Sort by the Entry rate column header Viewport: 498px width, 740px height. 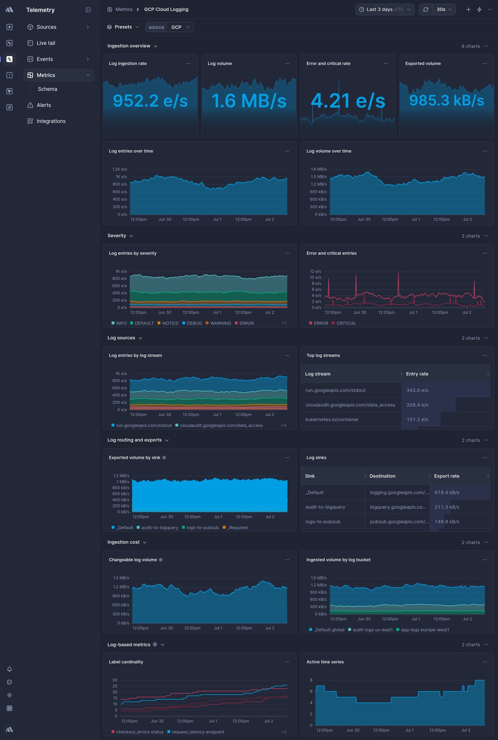(x=417, y=374)
